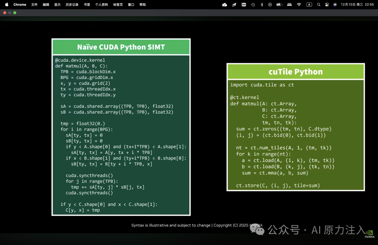The width and height of the screenshot is (378, 245).
Task: Open the 文件 menu
Action: [34, 5]
